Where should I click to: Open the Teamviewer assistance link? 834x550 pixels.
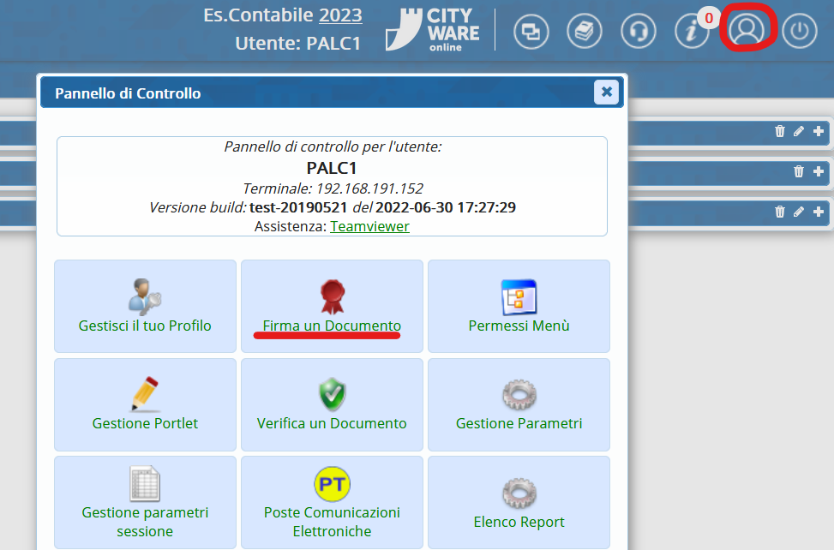(x=369, y=226)
